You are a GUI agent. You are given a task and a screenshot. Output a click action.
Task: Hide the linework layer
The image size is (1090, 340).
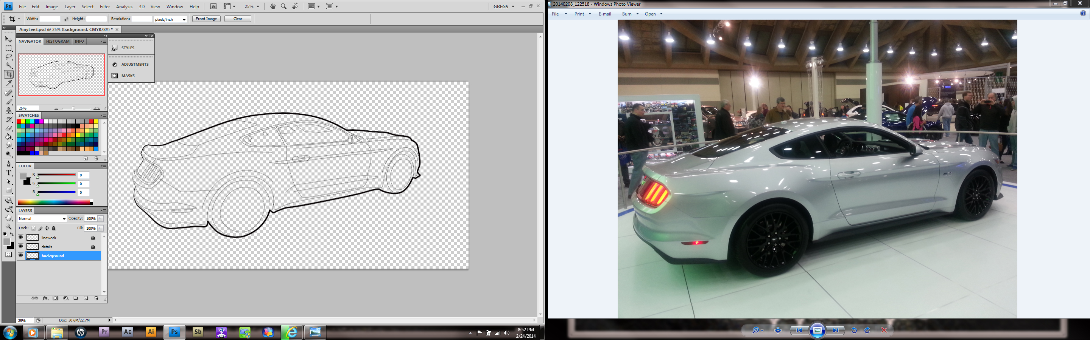[20, 237]
